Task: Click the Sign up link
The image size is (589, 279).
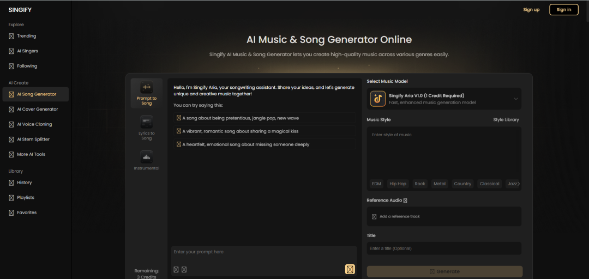Action: click(x=531, y=10)
